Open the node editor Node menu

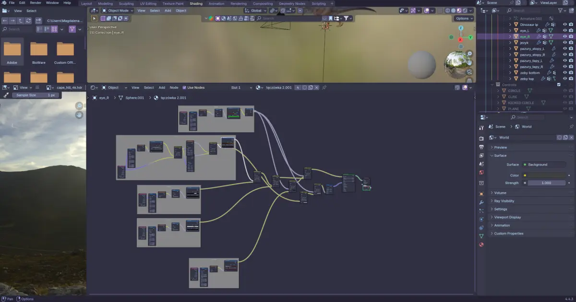tap(174, 88)
